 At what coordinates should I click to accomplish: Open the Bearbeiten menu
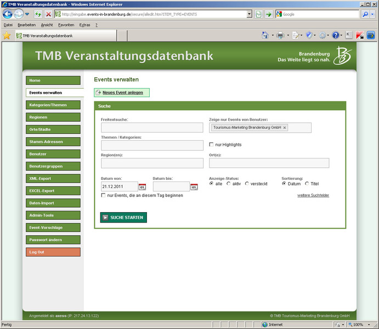coord(26,25)
